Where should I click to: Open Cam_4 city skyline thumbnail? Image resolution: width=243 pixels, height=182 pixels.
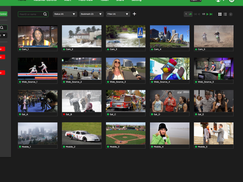[x=170, y=36]
